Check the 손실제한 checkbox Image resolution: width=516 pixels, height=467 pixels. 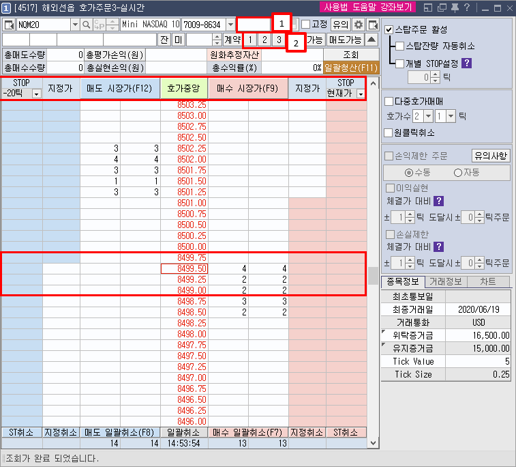pyautogui.click(x=390, y=234)
